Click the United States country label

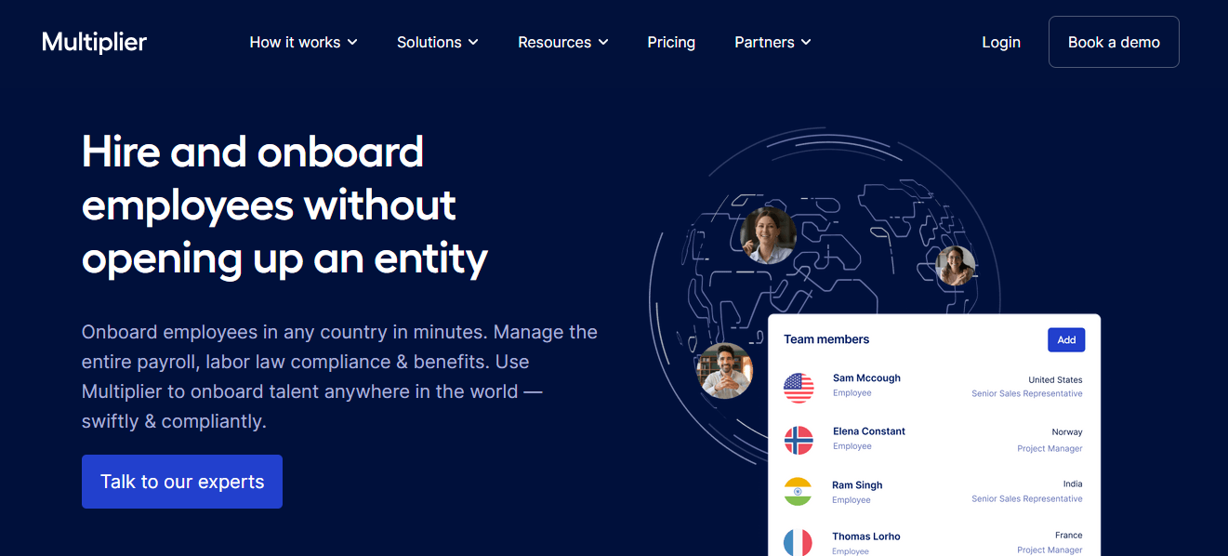click(1055, 379)
